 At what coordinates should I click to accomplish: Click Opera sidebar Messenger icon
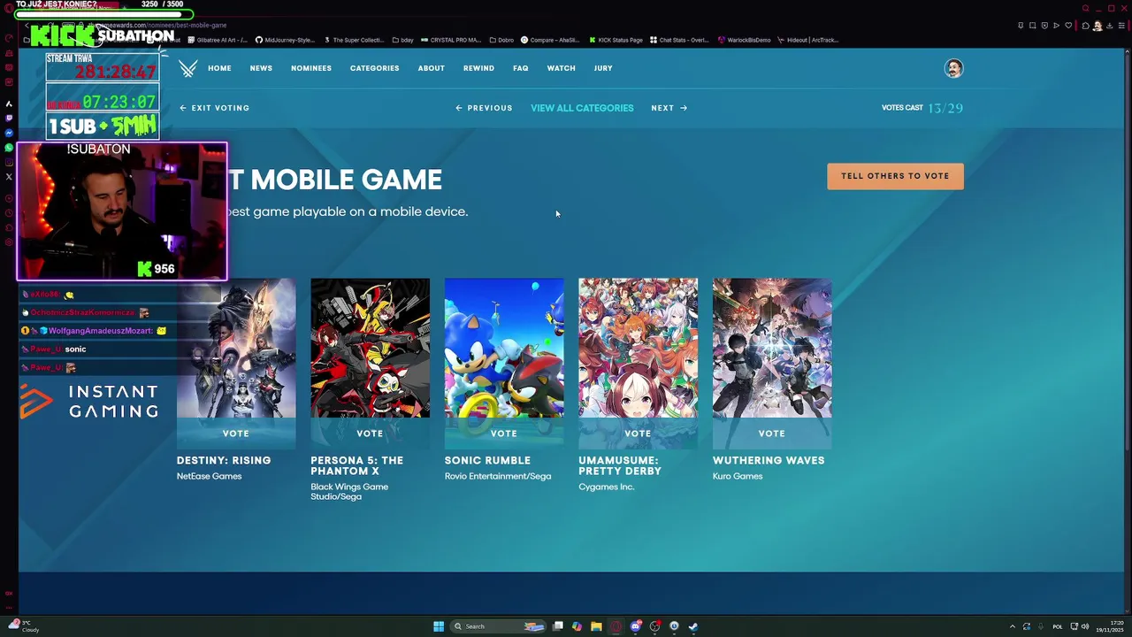tap(9, 133)
